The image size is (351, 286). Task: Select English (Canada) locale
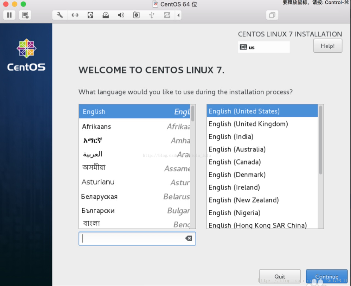pyautogui.click(x=262, y=162)
